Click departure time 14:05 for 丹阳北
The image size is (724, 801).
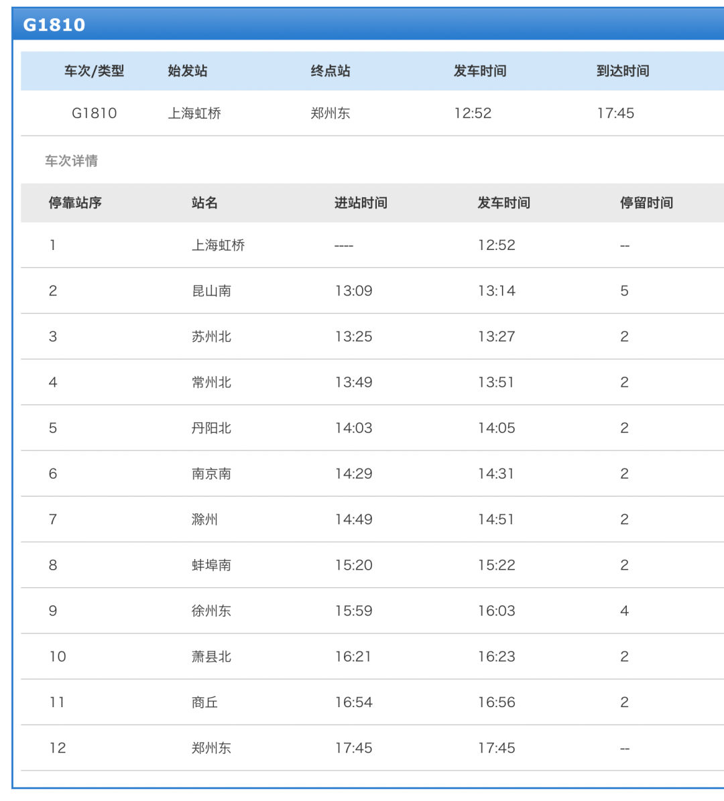coord(497,428)
